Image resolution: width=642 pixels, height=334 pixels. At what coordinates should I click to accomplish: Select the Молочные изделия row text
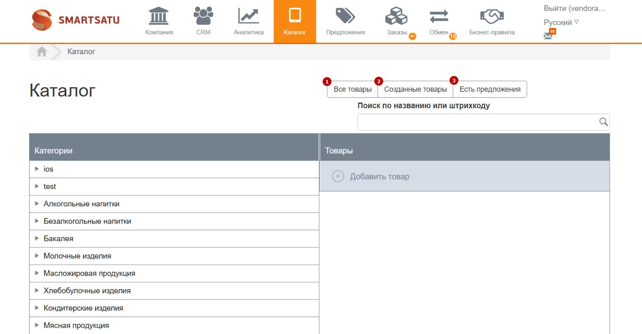[x=77, y=256]
